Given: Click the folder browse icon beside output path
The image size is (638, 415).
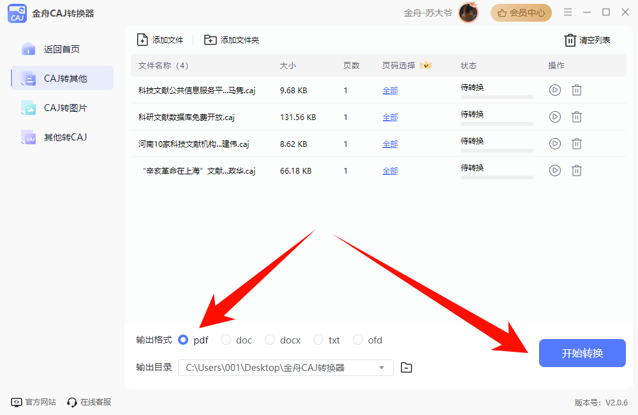Looking at the screenshot, I should (406, 368).
